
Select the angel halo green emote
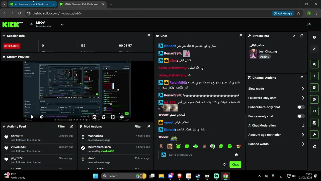coord(178,146)
